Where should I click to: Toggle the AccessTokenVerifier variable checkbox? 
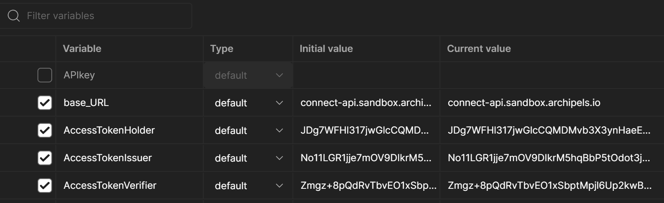click(x=45, y=186)
